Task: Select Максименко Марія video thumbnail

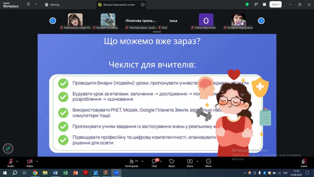Action: [x=75, y=20]
